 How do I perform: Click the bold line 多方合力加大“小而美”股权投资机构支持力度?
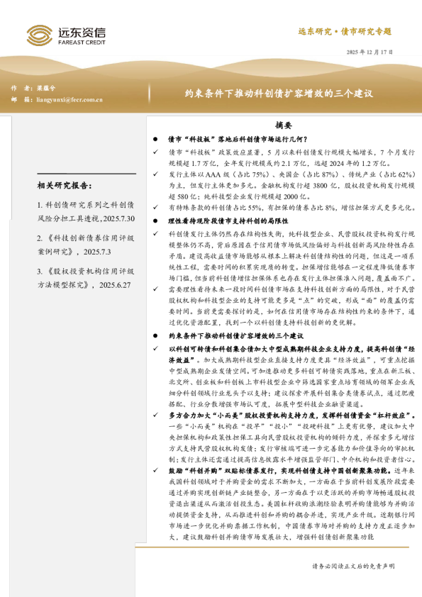click(291, 415)
